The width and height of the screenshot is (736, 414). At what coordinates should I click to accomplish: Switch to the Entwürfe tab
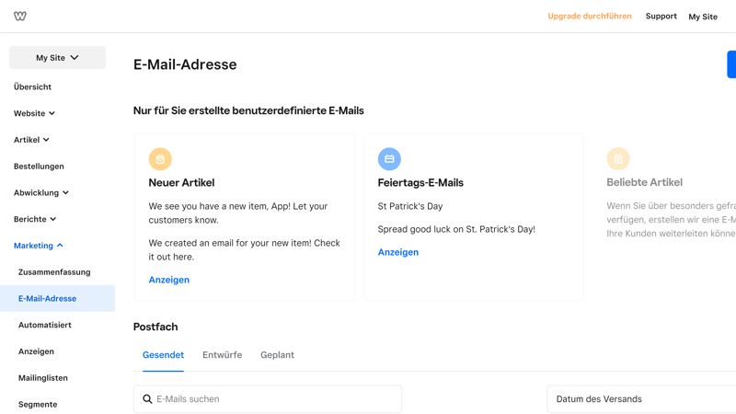[x=222, y=355]
